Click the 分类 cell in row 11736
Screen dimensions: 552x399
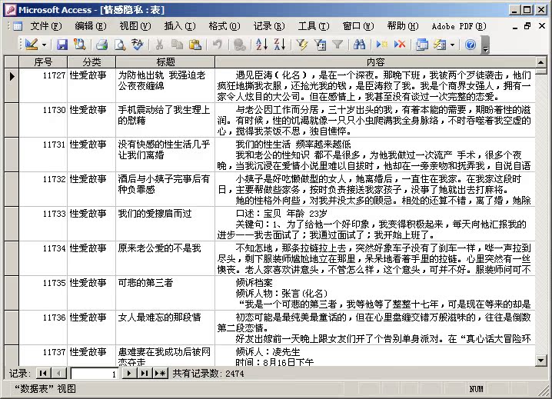tap(91, 328)
